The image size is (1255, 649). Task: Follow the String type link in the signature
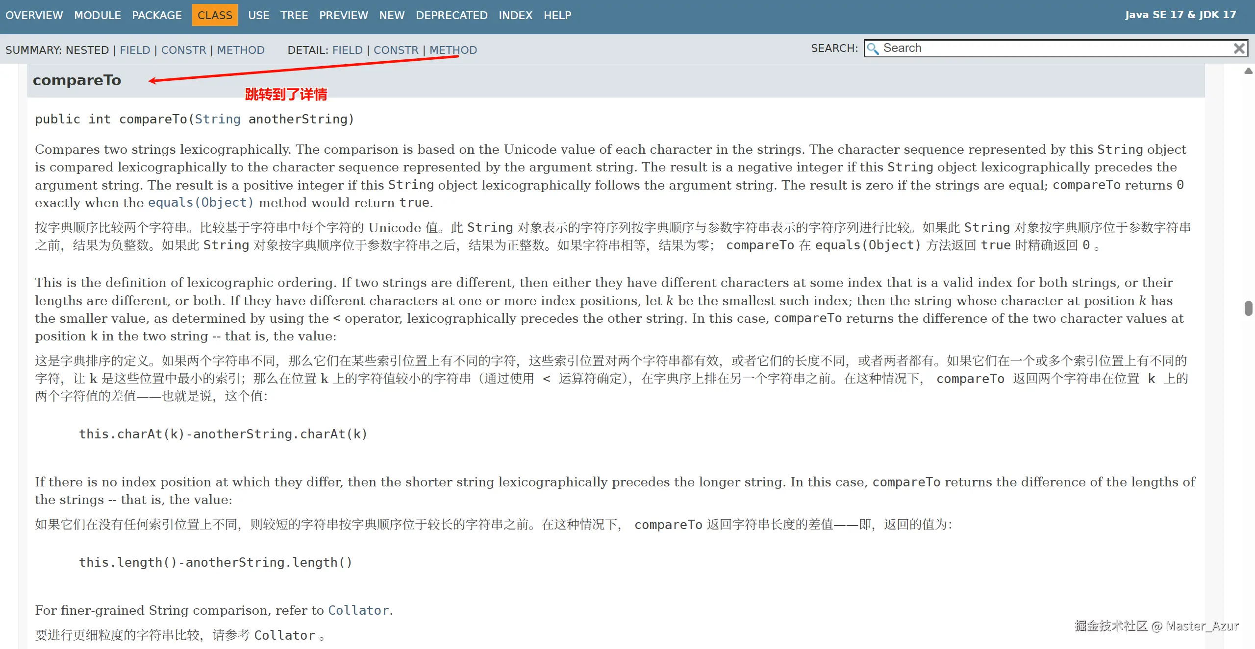(x=218, y=119)
